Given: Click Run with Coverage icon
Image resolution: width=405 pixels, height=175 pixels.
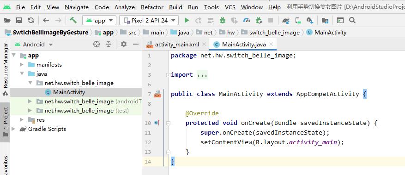Looking at the screenshot, I should tap(234, 20).
